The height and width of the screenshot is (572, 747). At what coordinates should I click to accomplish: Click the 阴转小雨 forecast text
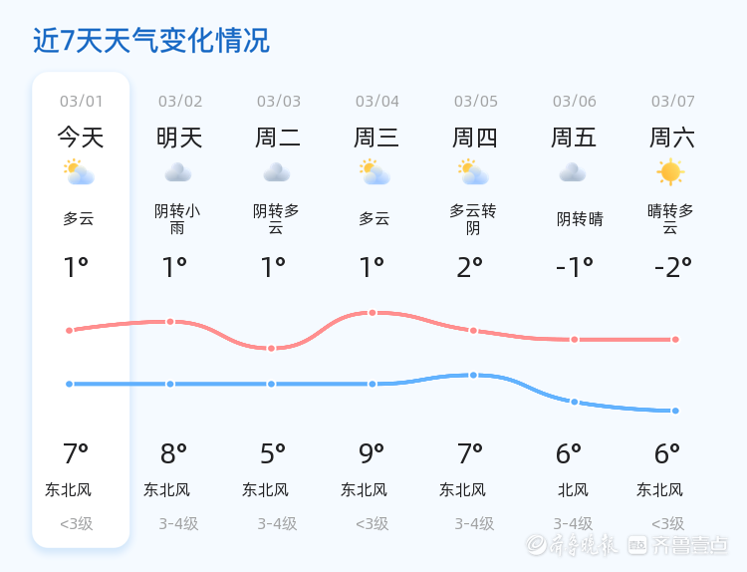tap(177, 219)
